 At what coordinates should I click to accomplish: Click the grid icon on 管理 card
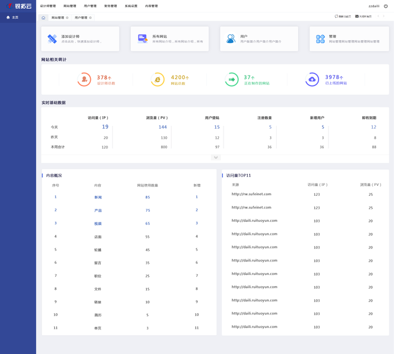(320, 39)
